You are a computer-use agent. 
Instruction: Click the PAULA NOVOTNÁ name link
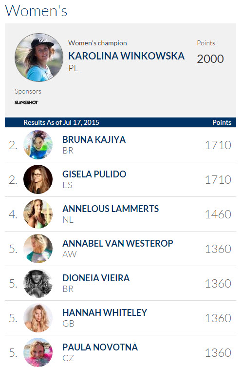click(100, 347)
